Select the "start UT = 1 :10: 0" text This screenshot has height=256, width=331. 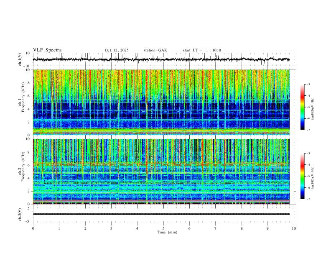point(202,50)
